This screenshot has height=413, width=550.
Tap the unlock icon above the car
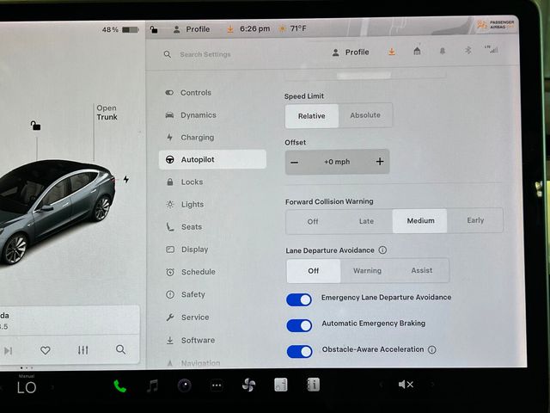point(35,126)
